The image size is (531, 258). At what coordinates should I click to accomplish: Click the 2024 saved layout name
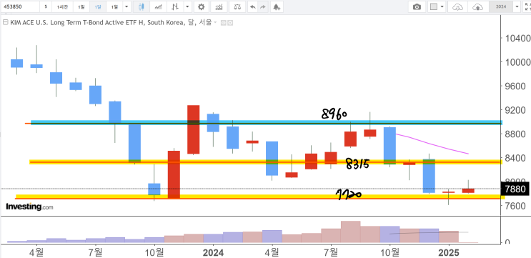coord(501,6)
